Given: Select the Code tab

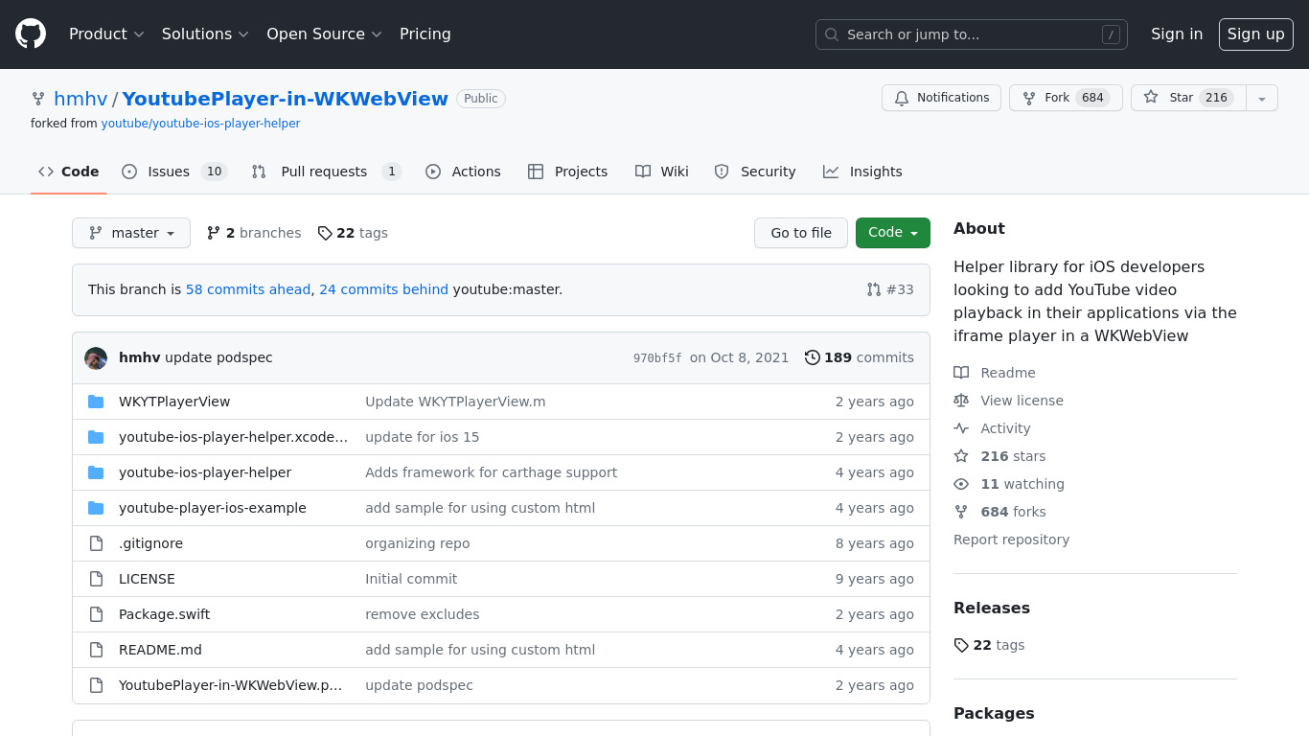Looking at the screenshot, I should click(69, 172).
